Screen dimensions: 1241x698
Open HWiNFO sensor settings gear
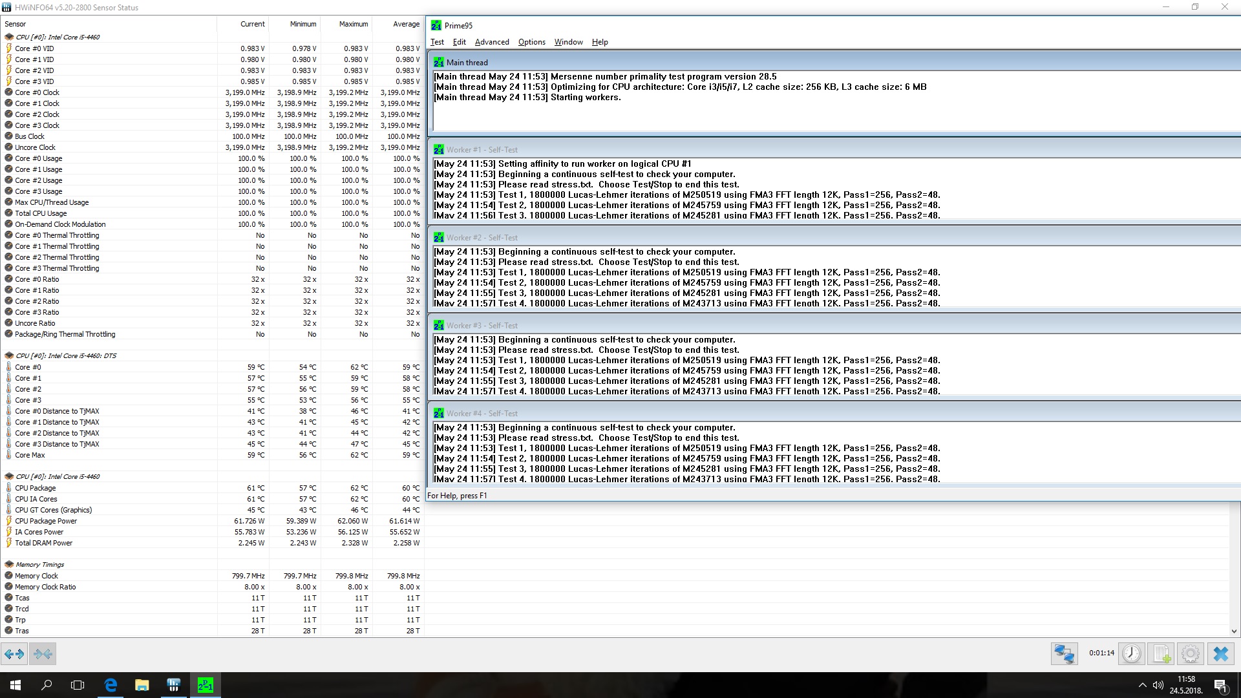pyautogui.click(x=1191, y=654)
